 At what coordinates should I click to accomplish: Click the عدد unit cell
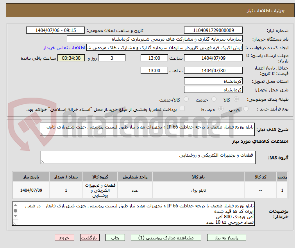pyautogui.click(x=135, y=190)
